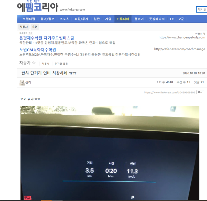207x201 pixels.
Task: Open the 일반 menu
Action: pos(97,19)
